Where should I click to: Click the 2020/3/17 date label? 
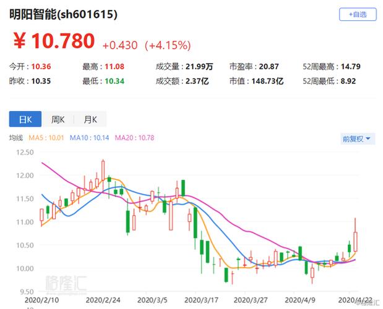[x=201, y=300]
